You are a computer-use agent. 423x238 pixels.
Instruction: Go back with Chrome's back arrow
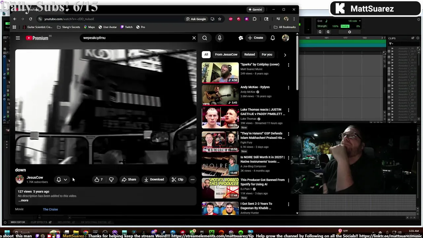coord(15,19)
